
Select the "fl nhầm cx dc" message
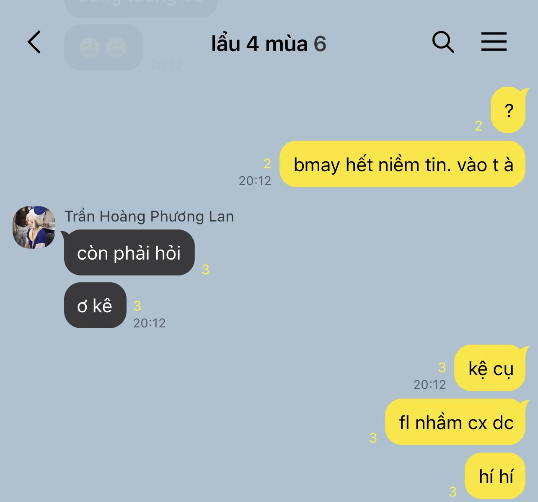(455, 422)
